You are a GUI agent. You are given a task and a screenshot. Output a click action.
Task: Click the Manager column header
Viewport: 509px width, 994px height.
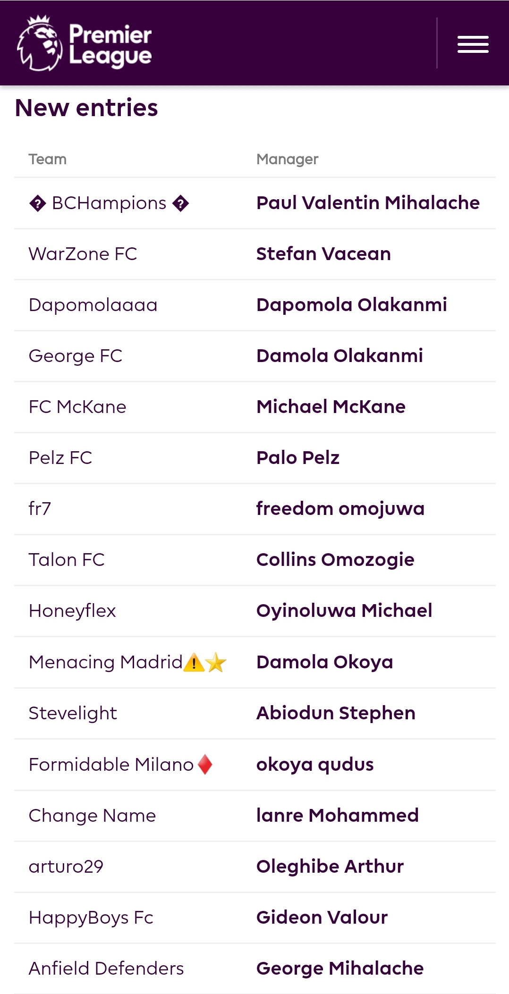287,159
